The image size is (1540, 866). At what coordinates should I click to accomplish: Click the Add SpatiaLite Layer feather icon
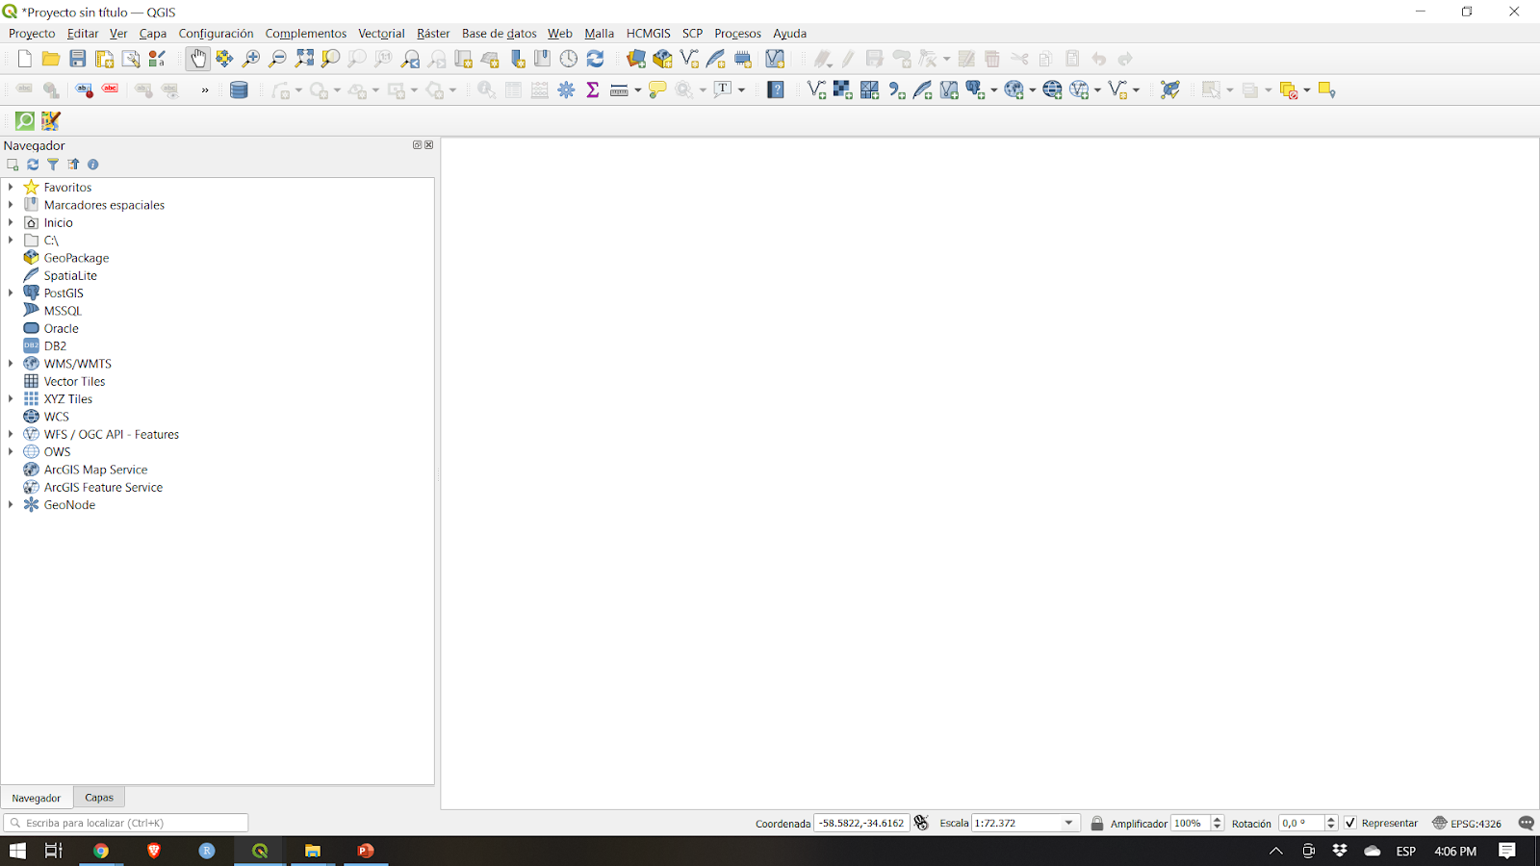[922, 89]
